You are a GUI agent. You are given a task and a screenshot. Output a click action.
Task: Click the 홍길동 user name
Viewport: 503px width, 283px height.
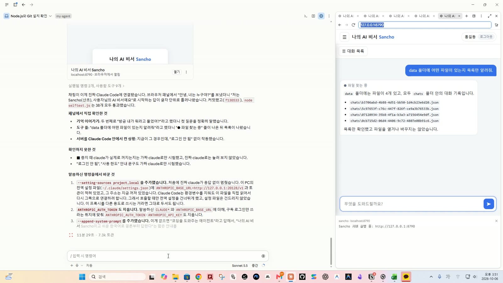pyautogui.click(x=470, y=37)
